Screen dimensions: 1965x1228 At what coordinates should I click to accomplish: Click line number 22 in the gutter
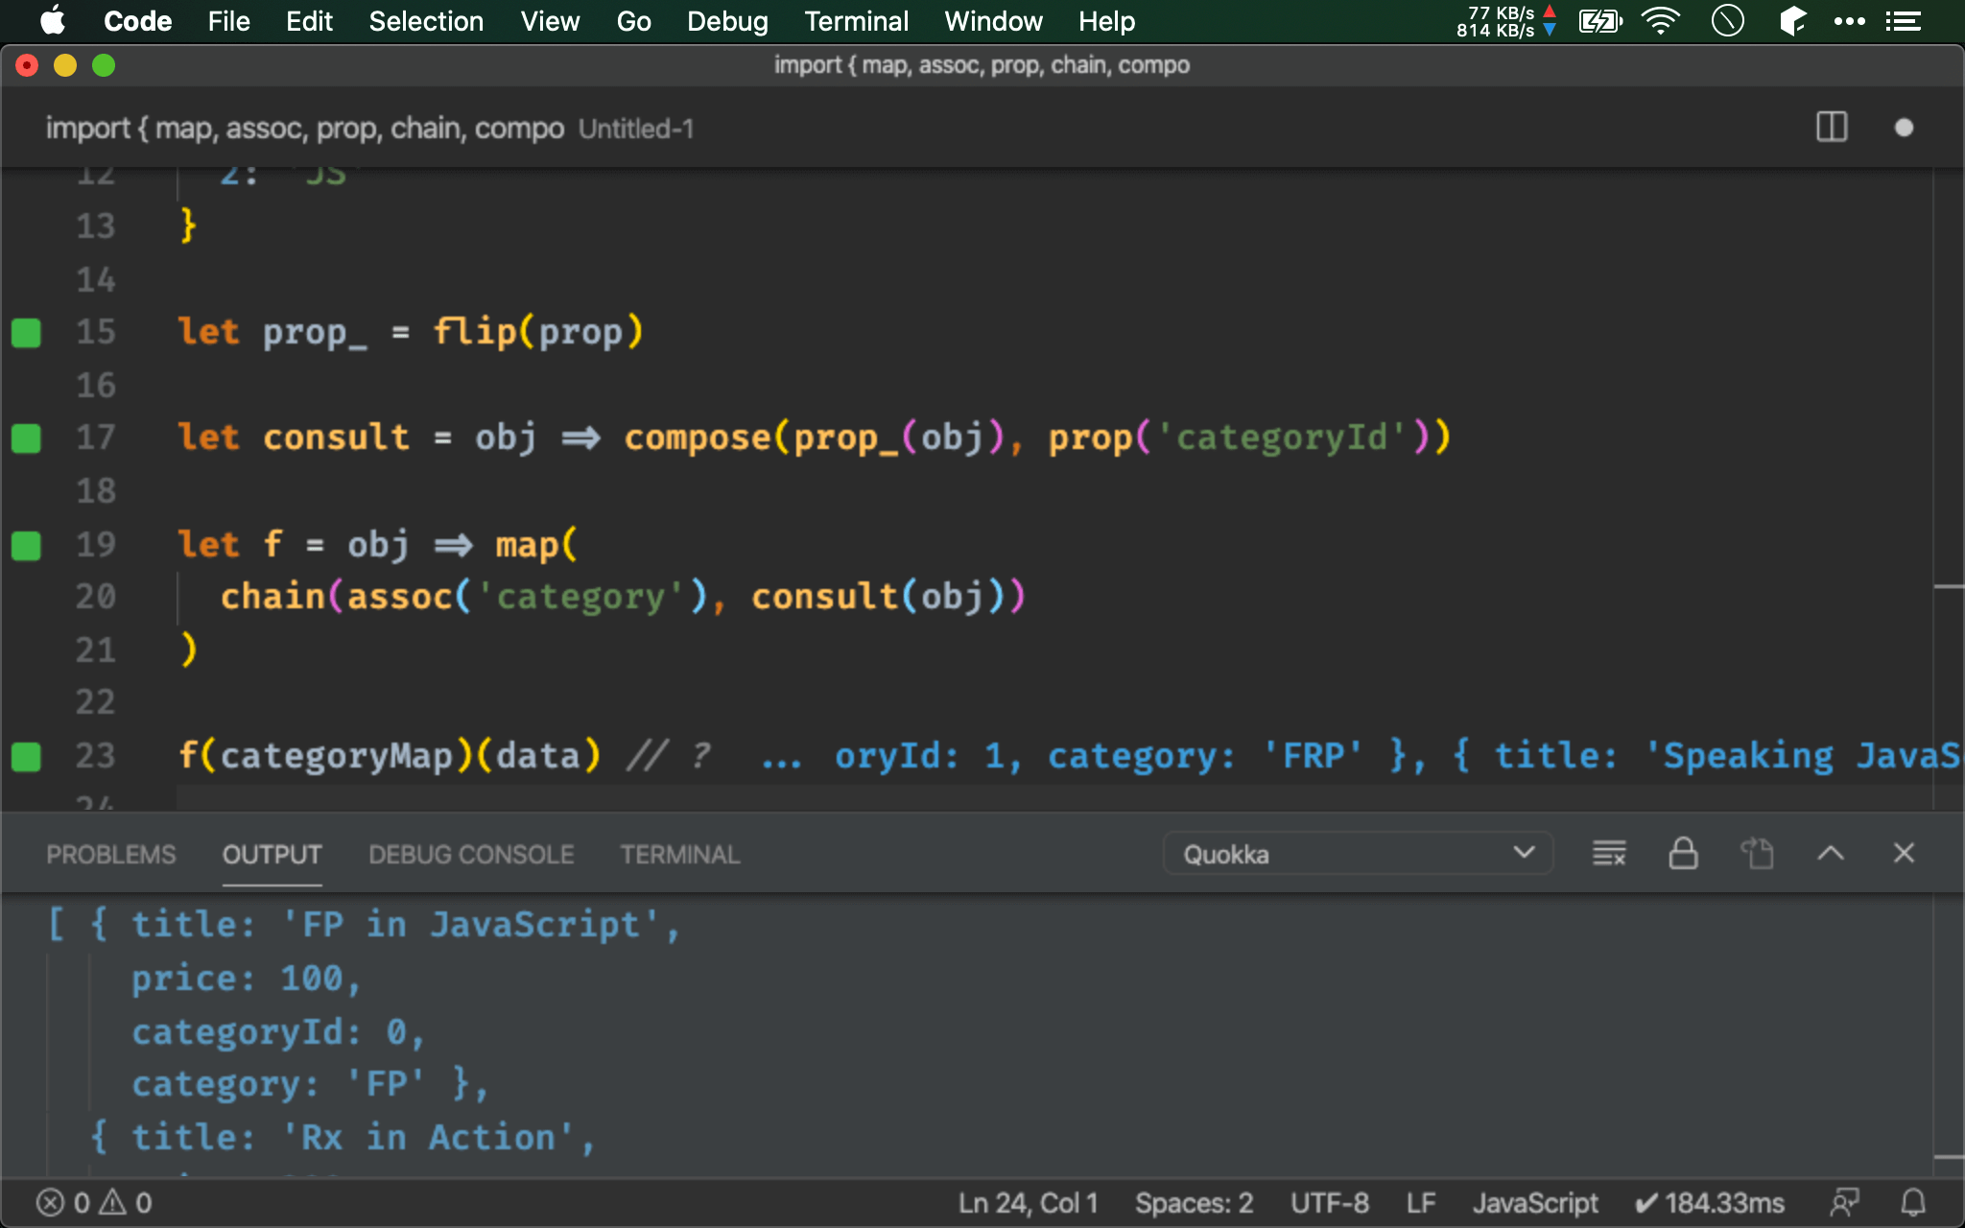(95, 702)
